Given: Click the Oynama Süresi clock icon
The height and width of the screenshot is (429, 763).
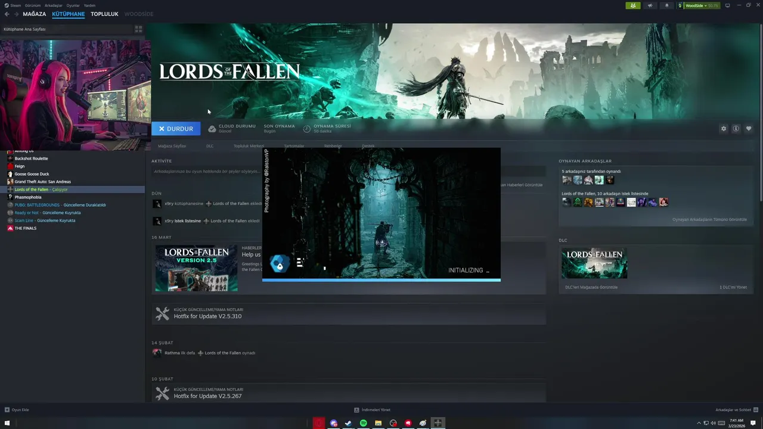Looking at the screenshot, I should click(x=307, y=129).
